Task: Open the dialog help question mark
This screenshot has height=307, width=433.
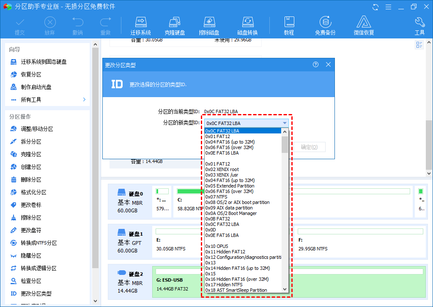Action: pos(315,65)
